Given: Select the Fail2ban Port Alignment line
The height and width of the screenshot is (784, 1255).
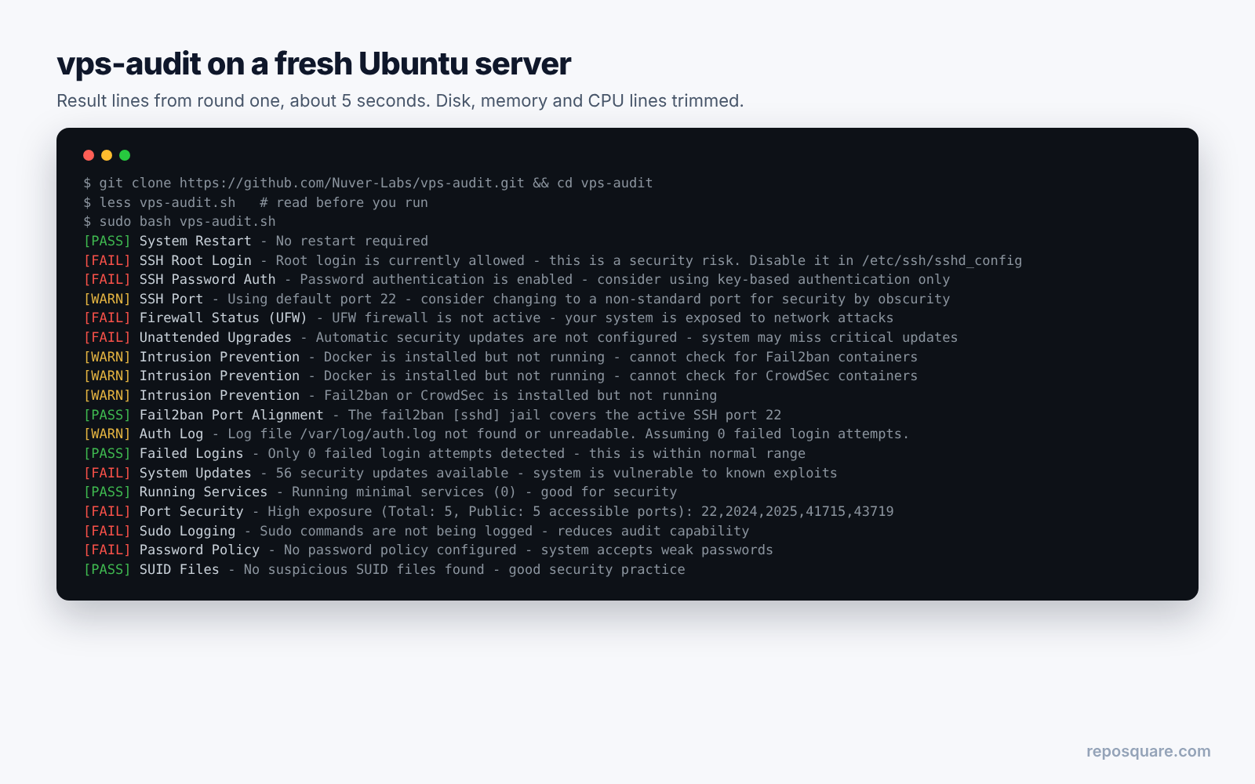Looking at the screenshot, I should (x=432, y=415).
